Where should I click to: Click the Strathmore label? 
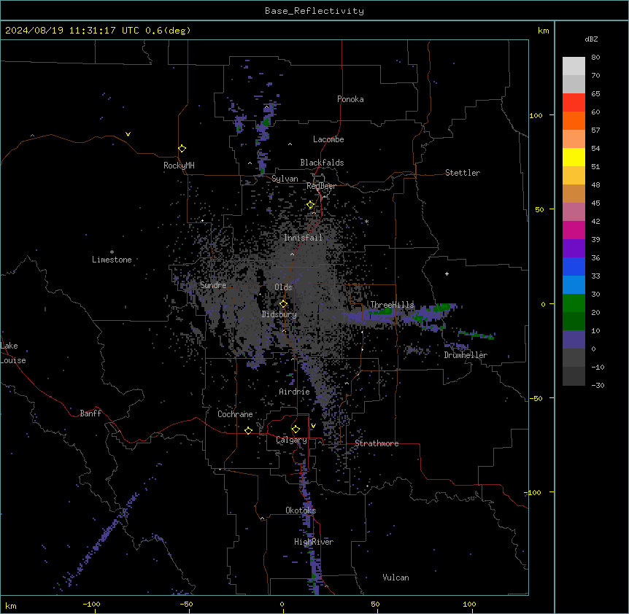coord(377,443)
